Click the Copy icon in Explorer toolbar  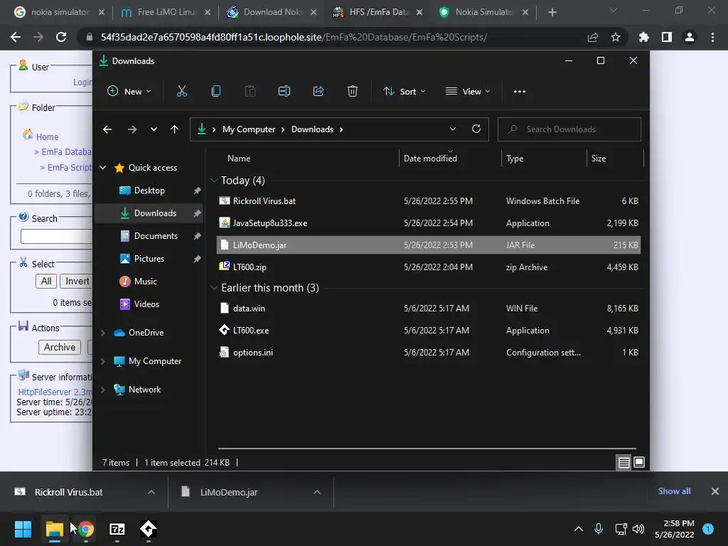point(216,92)
